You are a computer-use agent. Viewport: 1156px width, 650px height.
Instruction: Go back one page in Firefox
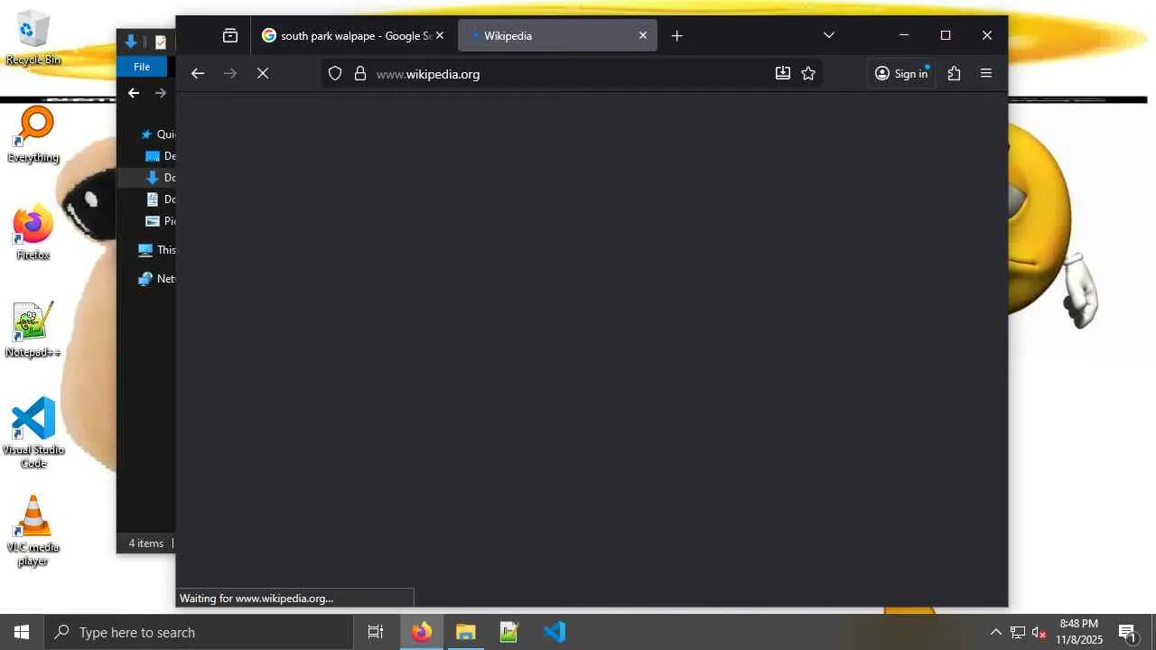pos(198,74)
